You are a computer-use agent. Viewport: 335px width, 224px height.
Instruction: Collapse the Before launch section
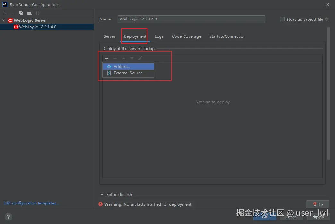pyautogui.click(x=102, y=194)
